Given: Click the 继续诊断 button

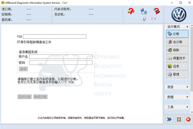Looking at the screenshot, I should 40,97.
